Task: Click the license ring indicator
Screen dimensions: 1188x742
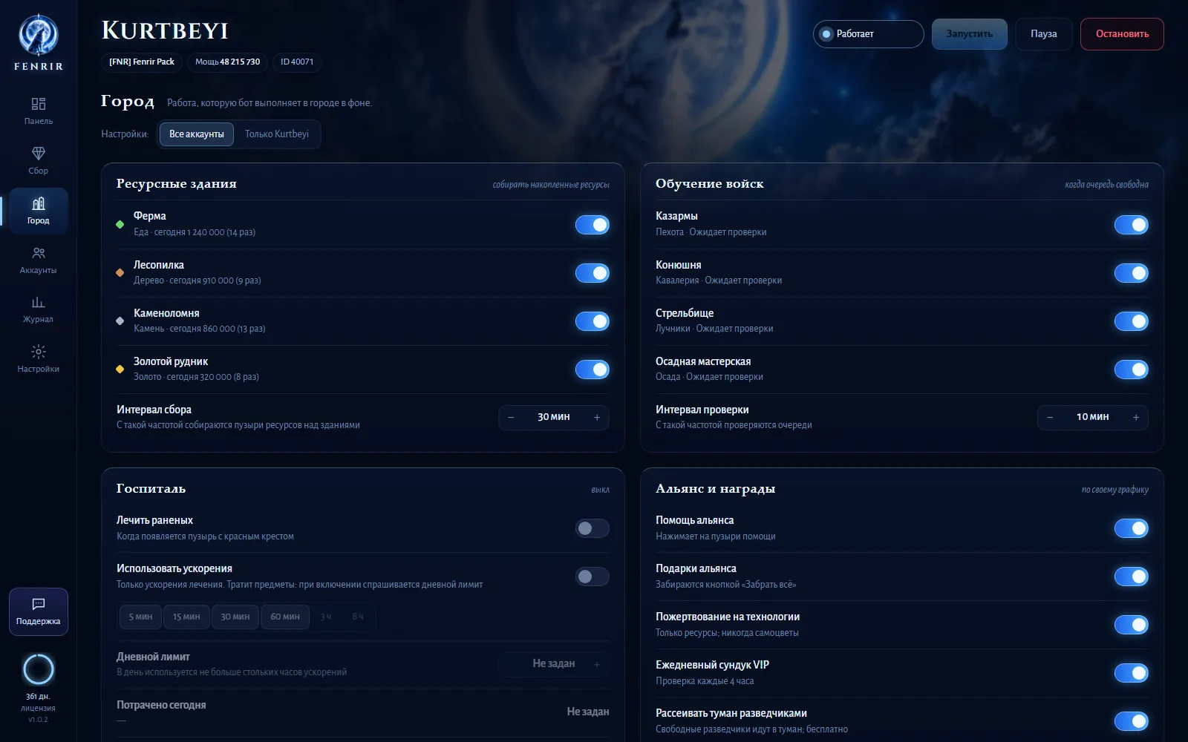Action: (39, 669)
